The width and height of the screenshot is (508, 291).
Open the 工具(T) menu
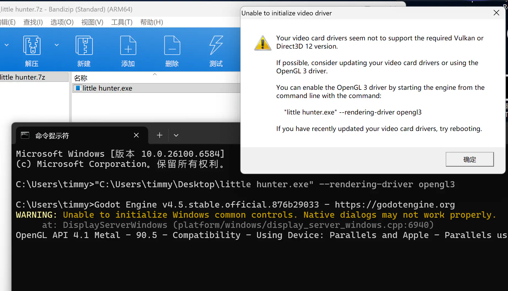[x=122, y=22]
